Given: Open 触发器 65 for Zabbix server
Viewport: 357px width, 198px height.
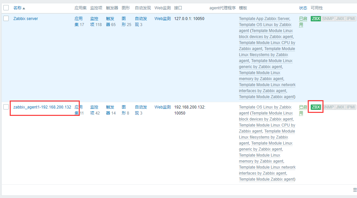Looking at the screenshot, I should coord(111,22).
